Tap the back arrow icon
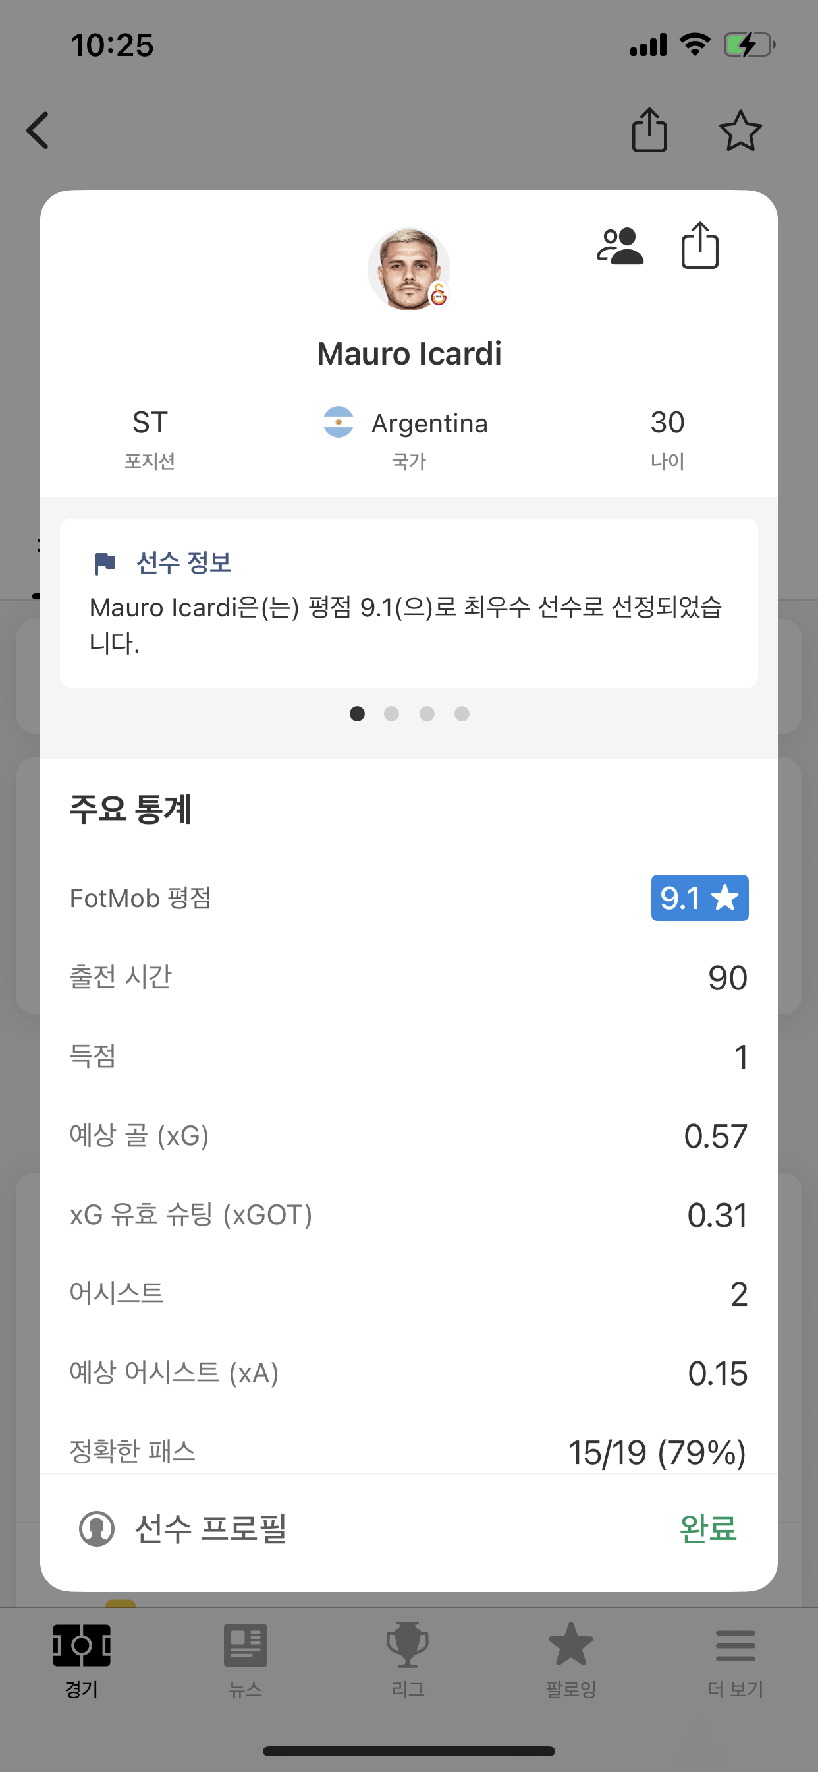This screenshot has height=1772, width=818. pos(38,131)
